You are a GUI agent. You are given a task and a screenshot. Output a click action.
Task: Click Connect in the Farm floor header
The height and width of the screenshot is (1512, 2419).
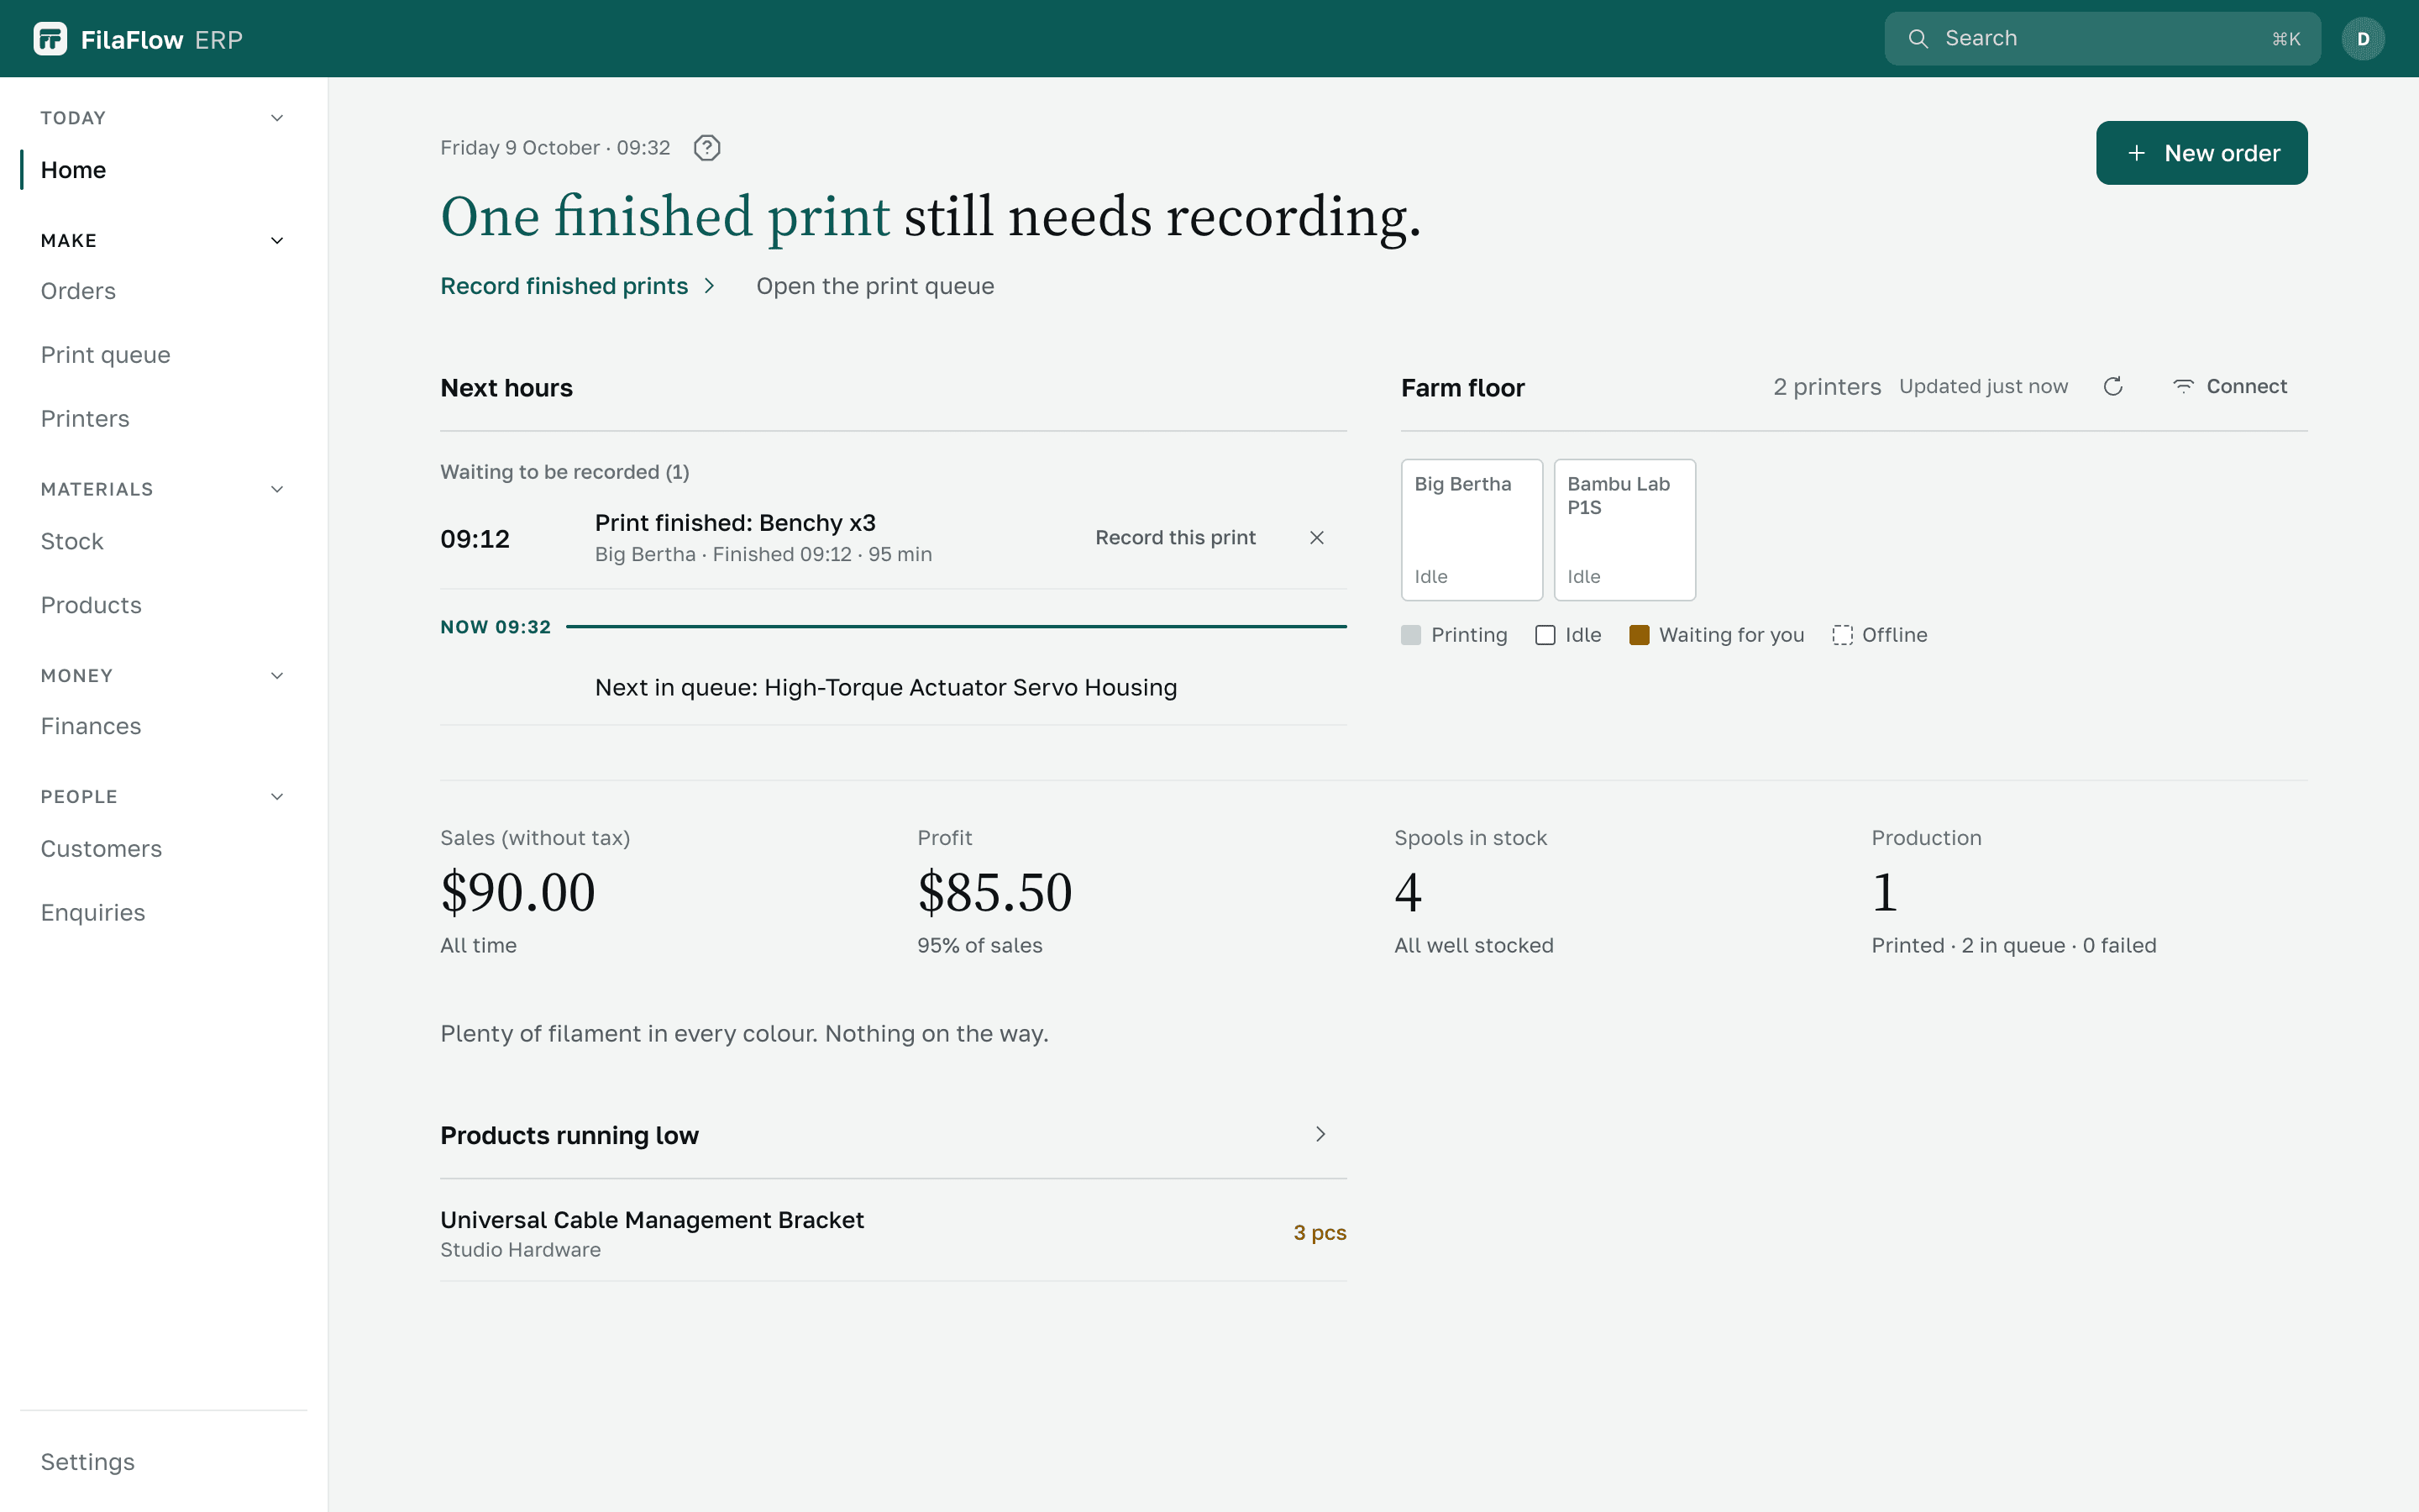(2229, 387)
